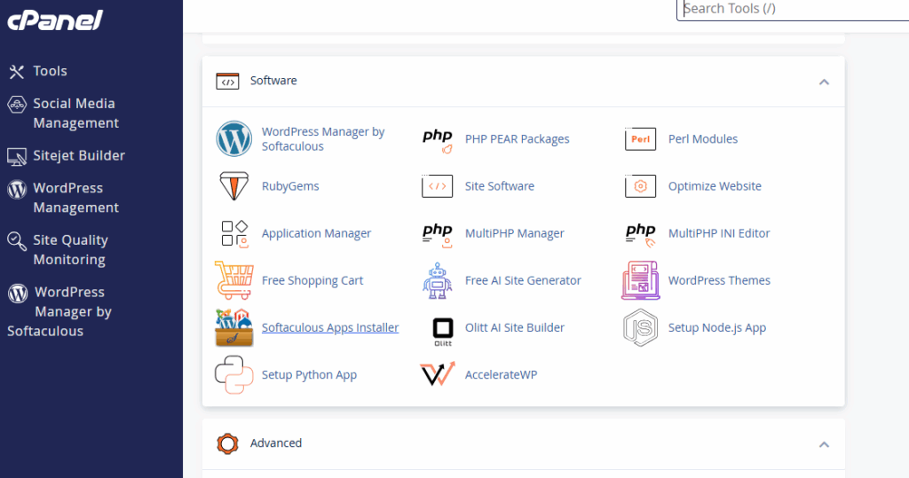The image size is (909, 478).
Task: Click the Software section heading text
Action: [273, 81]
